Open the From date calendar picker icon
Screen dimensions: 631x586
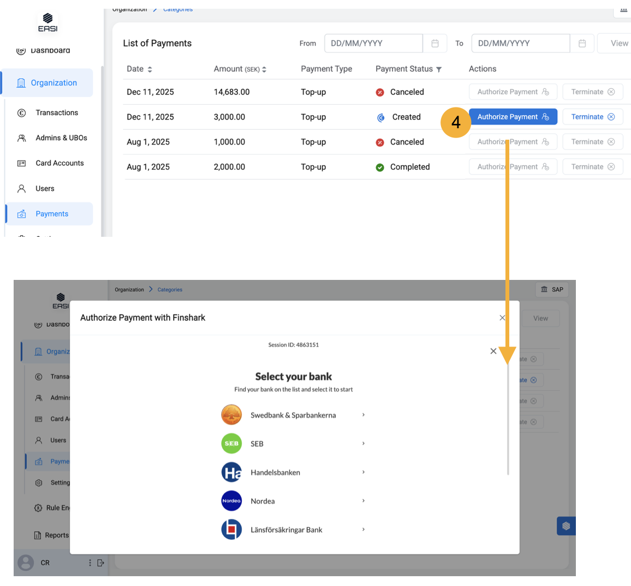pyautogui.click(x=435, y=44)
